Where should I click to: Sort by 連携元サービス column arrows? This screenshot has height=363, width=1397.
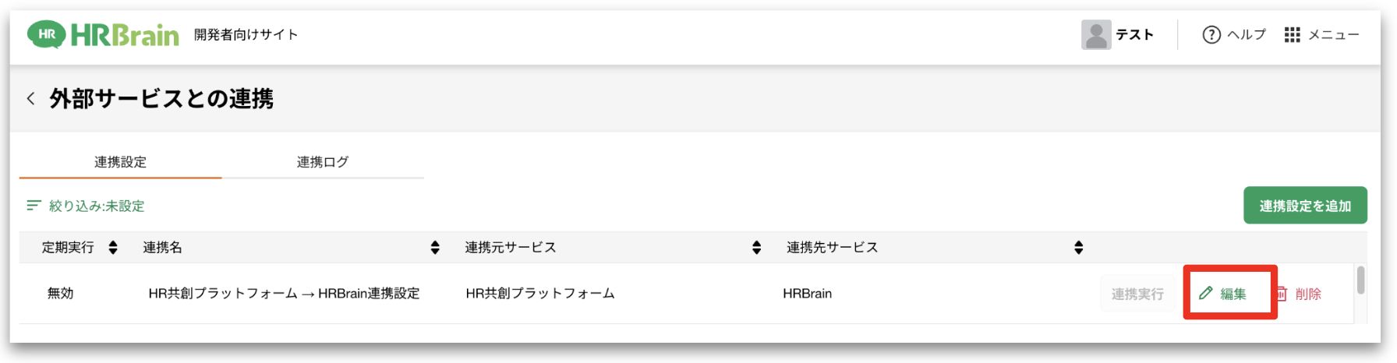coord(756,248)
